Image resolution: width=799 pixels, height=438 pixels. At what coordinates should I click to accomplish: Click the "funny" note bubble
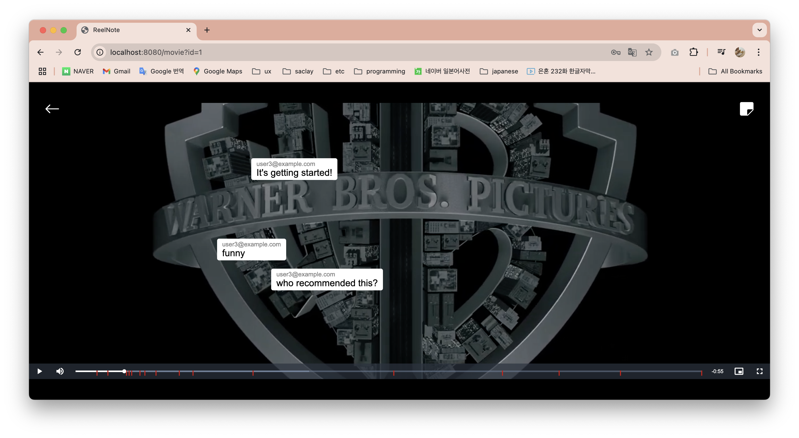251,249
